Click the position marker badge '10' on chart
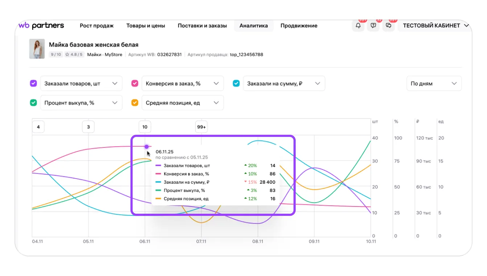This screenshot has height=276, width=487. click(x=145, y=127)
